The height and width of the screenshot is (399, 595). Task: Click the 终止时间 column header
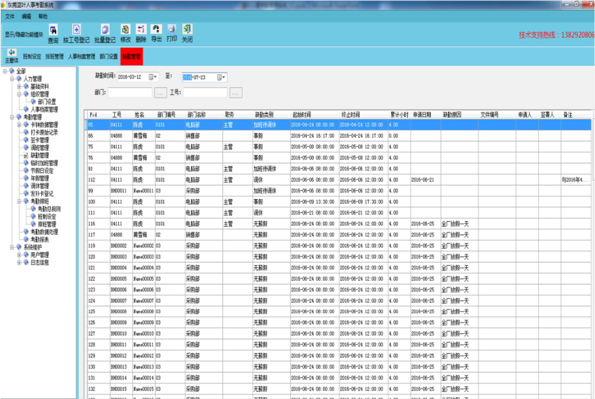[x=364, y=114]
